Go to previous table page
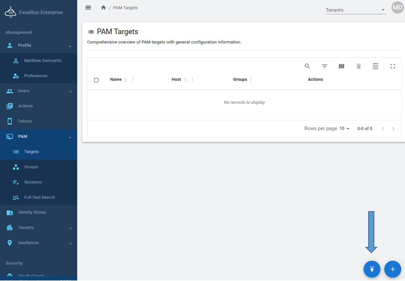This screenshot has width=405, height=281. (x=383, y=129)
